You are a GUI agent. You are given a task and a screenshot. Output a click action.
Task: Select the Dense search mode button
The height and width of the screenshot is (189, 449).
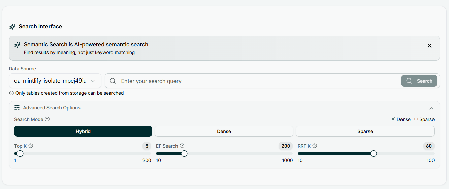point(224,131)
